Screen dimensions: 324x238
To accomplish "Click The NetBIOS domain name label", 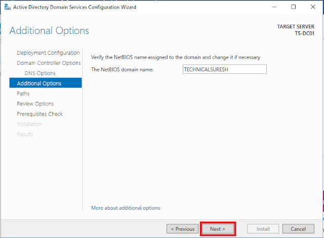I will click(122, 69).
